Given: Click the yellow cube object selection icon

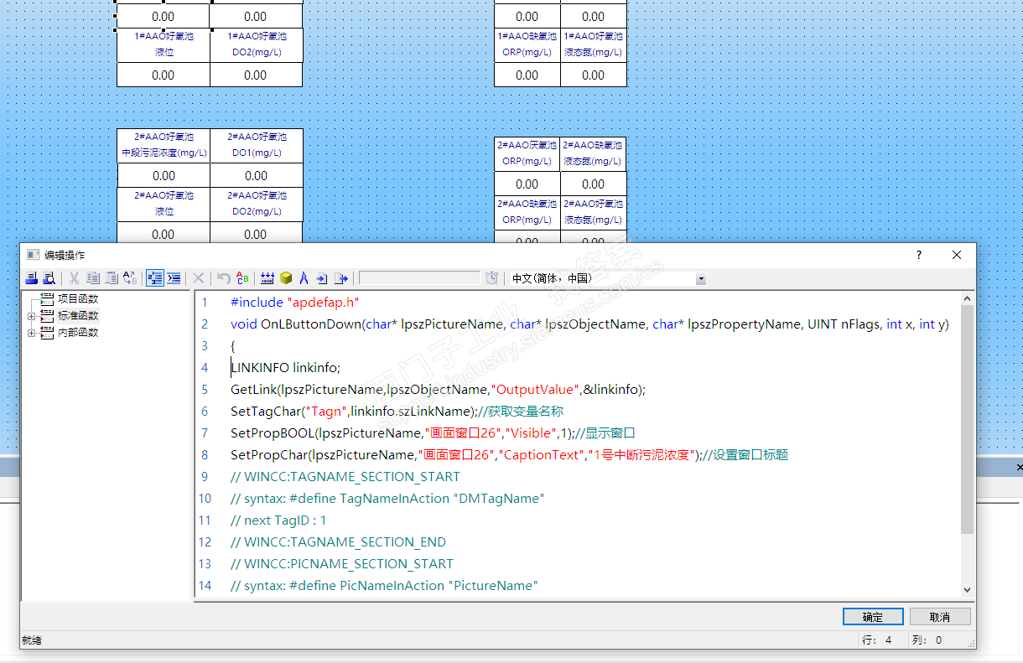Looking at the screenshot, I should pyautogui.click(x=286, y=278).
